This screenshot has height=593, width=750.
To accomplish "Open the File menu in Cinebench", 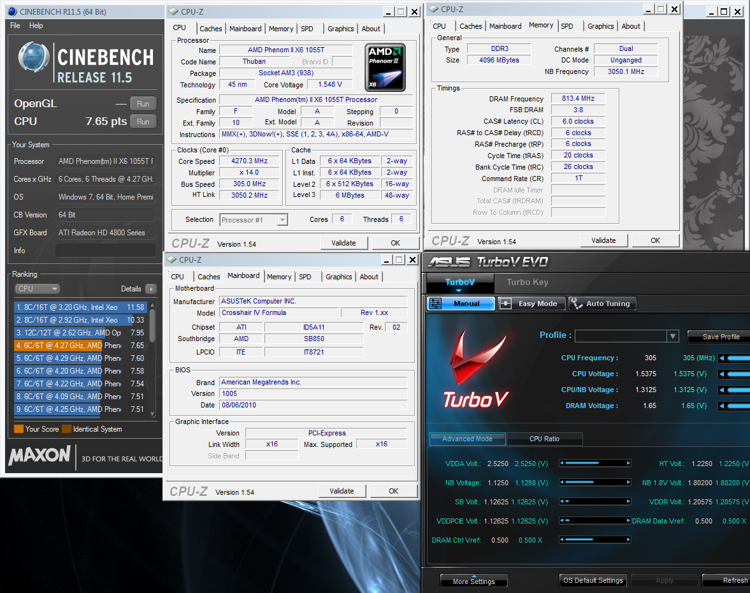I will pos(15,26).
